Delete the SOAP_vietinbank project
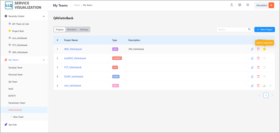The image size is (280, 133). click(258, 77)
